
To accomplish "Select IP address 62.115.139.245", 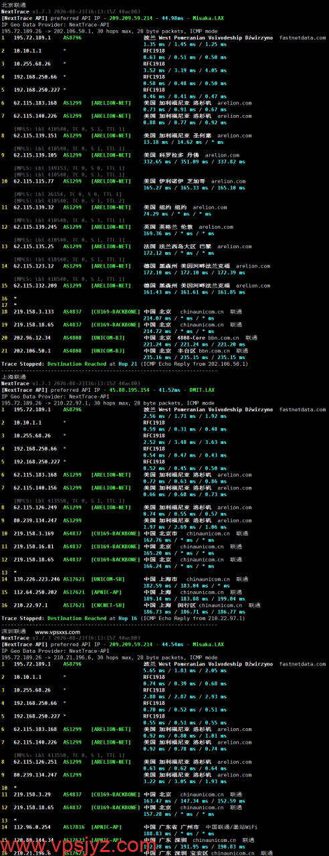I will tap(34, 227).
